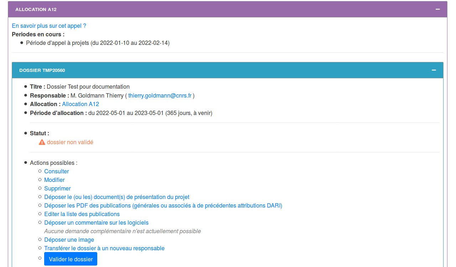This screenshot has width=456, height=267.
Task: Click the 'Aucune demande complémentaire' italic notice
Action: point(122,231)
